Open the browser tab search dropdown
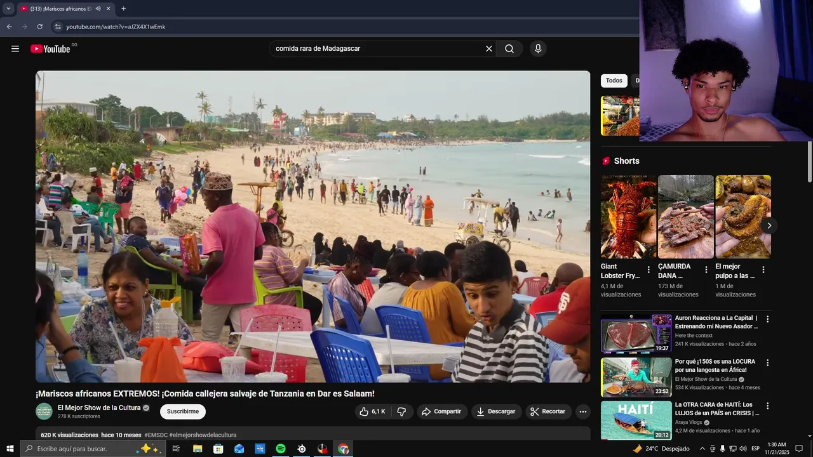 [8, 8]
